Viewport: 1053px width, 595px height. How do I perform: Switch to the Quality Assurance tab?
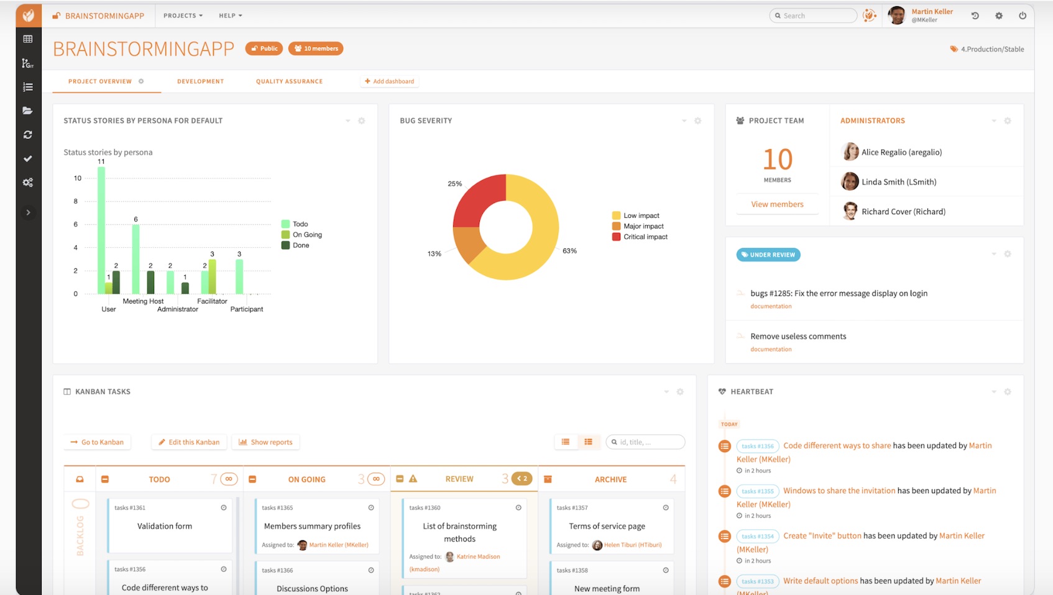289,81
